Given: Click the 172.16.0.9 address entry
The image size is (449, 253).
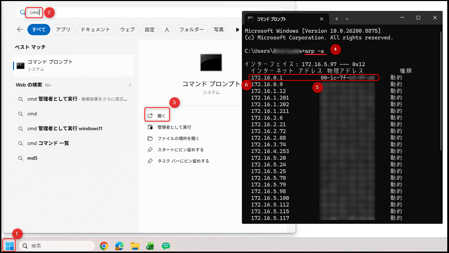Looking at the screenshot, I should [x=267, y=84].
